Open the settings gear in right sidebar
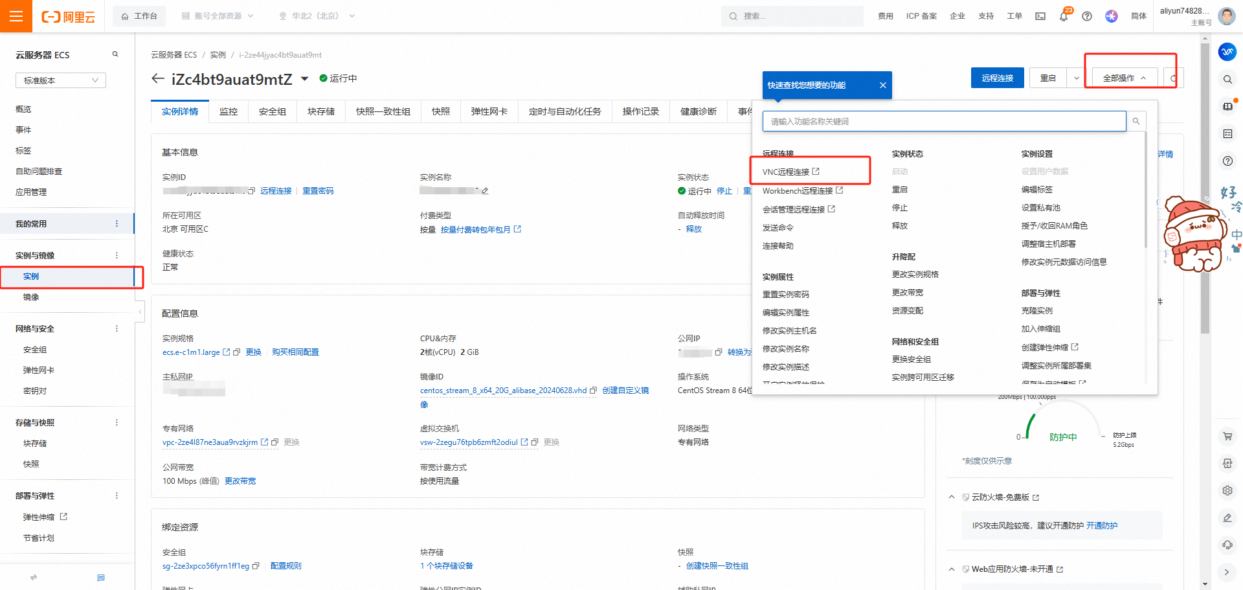The image size is (1243, 590). [1227, 491]
